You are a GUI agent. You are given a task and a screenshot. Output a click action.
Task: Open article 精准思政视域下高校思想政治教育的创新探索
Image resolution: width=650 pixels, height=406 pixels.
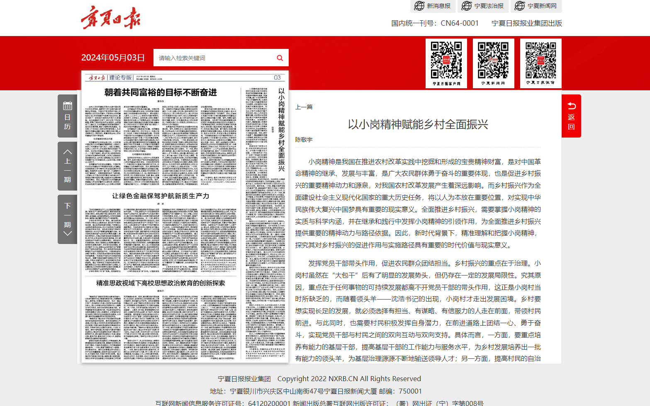(161, 283)
